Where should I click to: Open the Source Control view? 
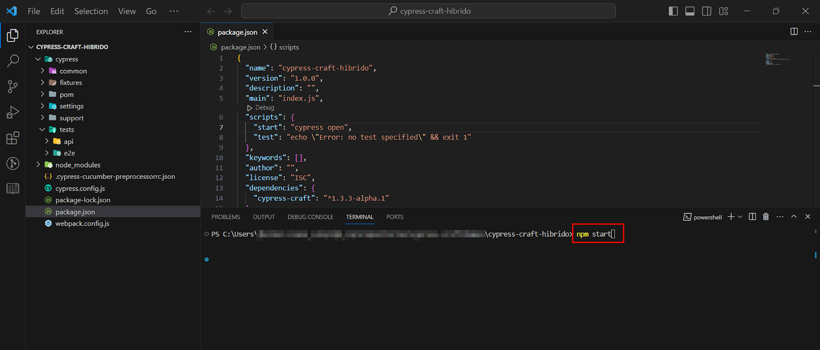13,87
